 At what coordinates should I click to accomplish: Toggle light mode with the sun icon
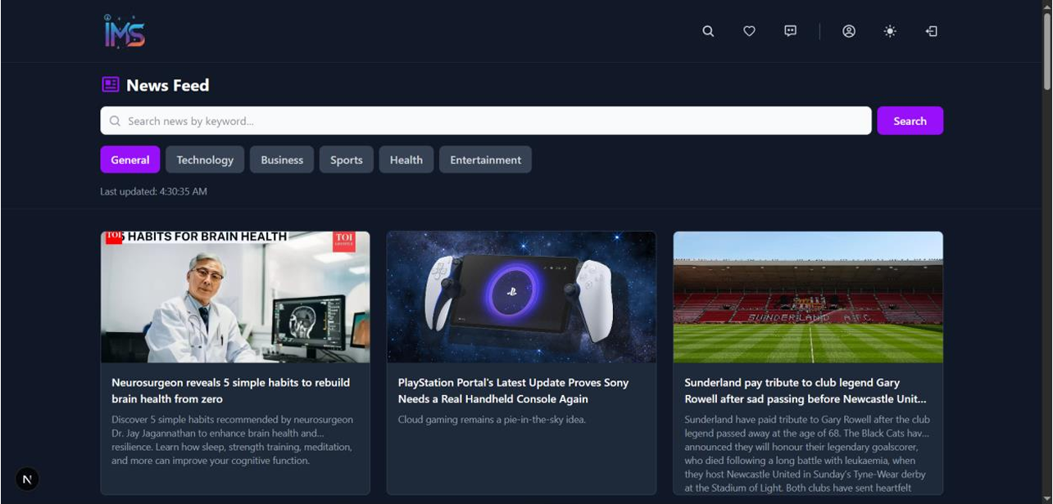[890, 31]
